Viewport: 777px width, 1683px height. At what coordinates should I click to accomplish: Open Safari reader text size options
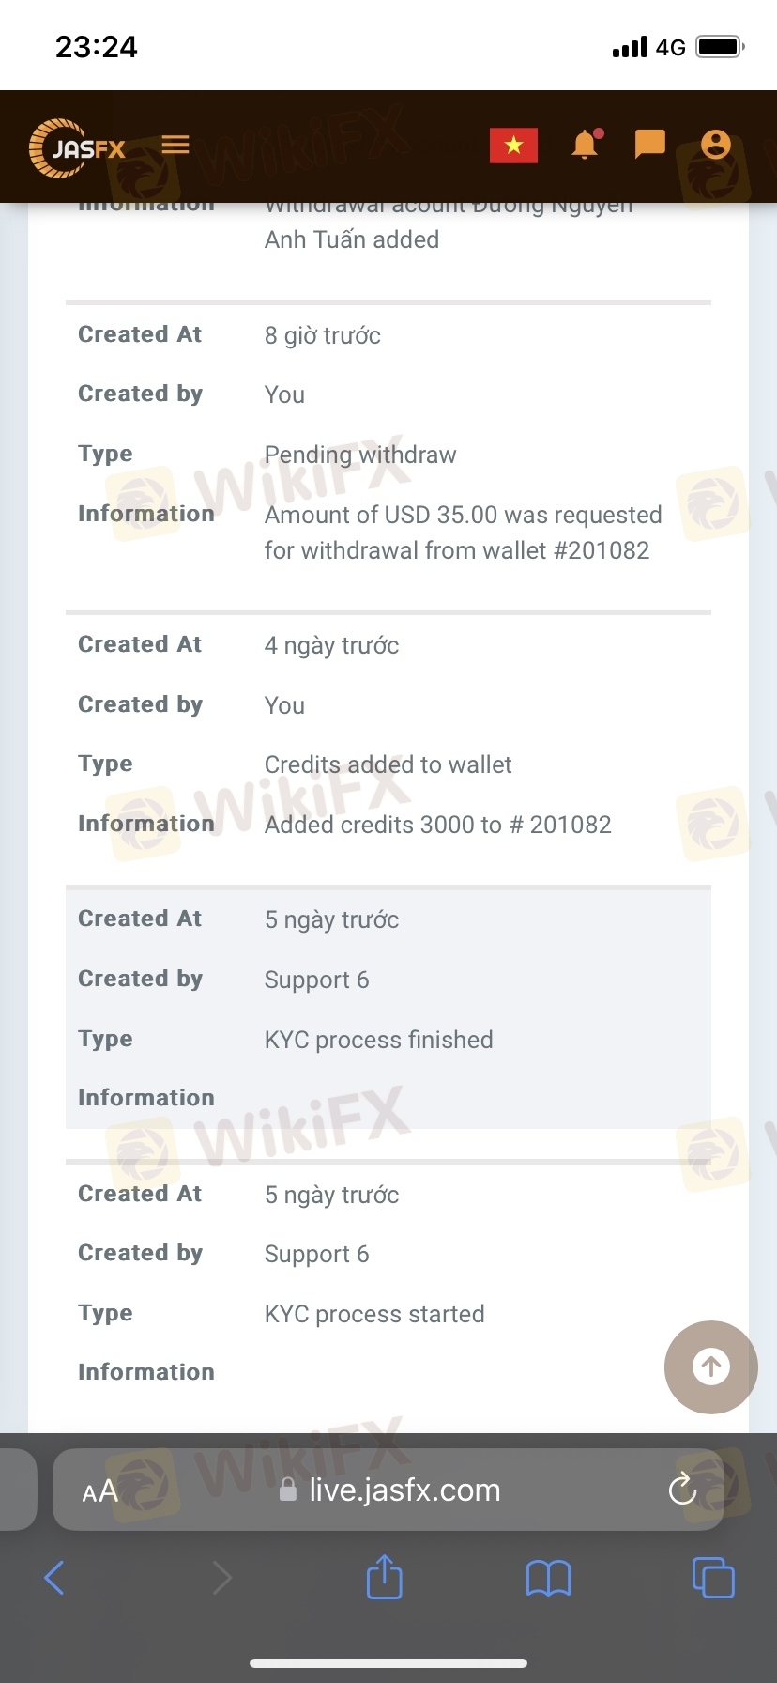pos(100,1490)
